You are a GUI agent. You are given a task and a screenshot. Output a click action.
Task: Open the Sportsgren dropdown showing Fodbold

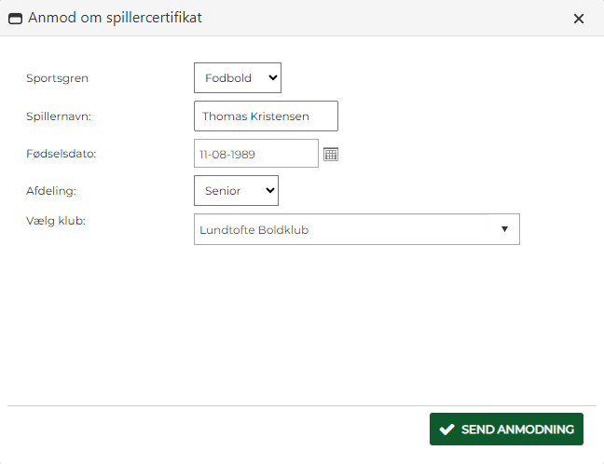pyautogui.click(x=237, y=78)
